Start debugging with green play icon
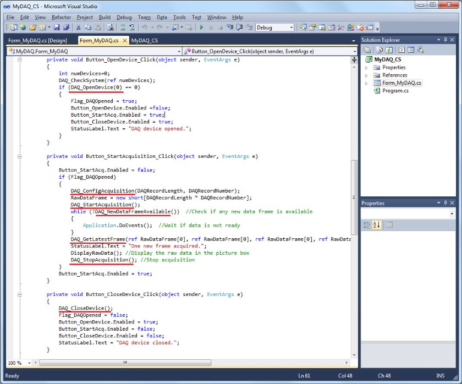Screen dimensions: 462x384 pyautogui.click(x=201, y=28)
